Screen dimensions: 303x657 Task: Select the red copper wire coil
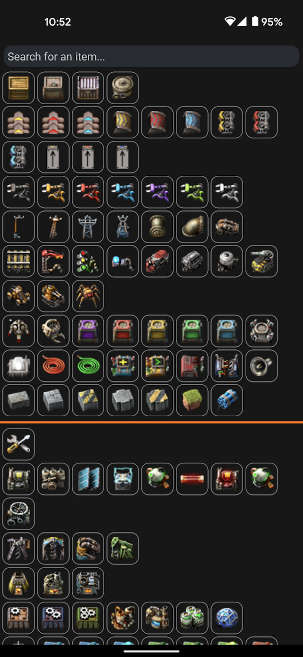(53, 366)
